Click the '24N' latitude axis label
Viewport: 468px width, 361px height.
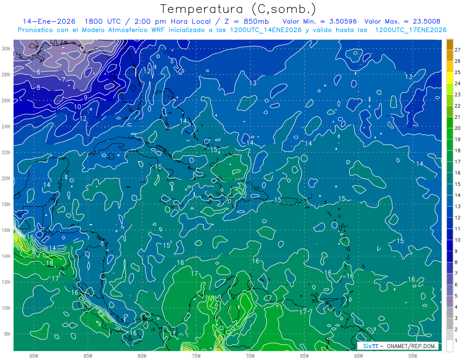tap(6, 126)
